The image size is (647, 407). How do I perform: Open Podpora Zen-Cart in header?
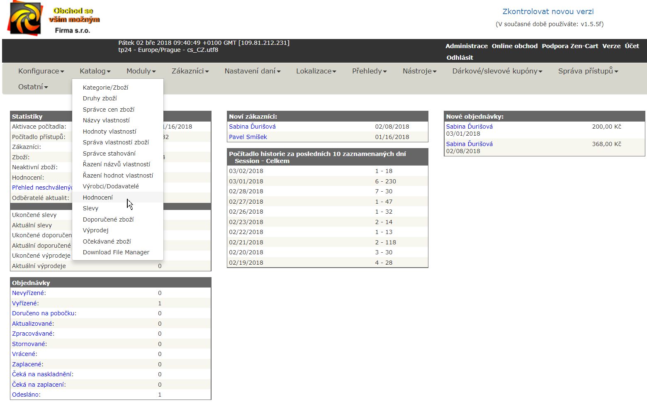point(570,46)
